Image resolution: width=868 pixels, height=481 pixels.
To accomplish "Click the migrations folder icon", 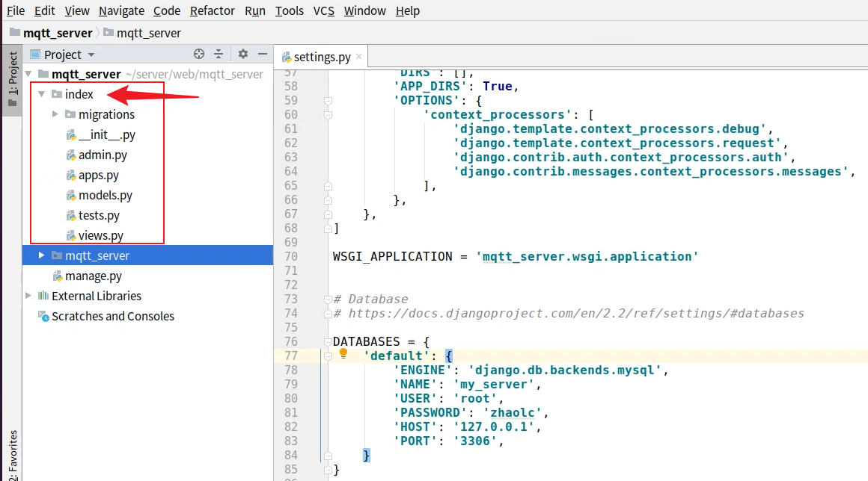I will tap(70, 114).
